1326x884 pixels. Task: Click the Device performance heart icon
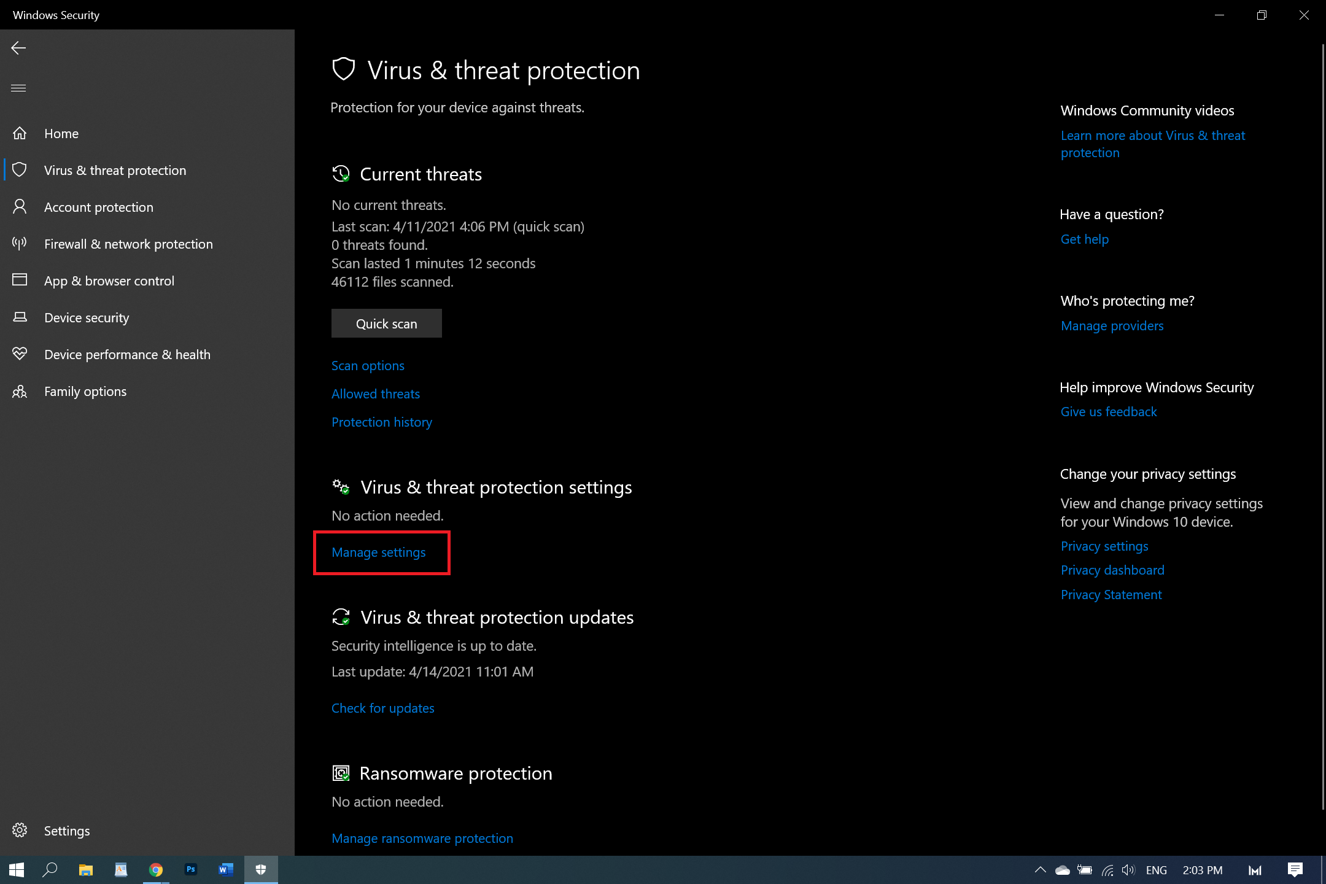pos(20,354)
